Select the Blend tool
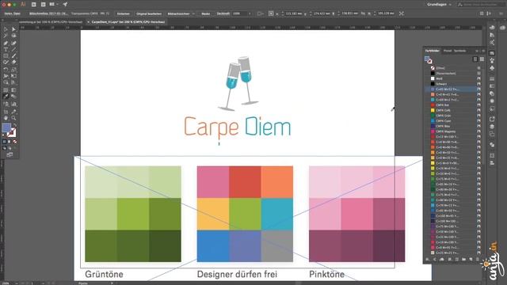The width and height of the screenshot is (507, 285). click(13, 97)
